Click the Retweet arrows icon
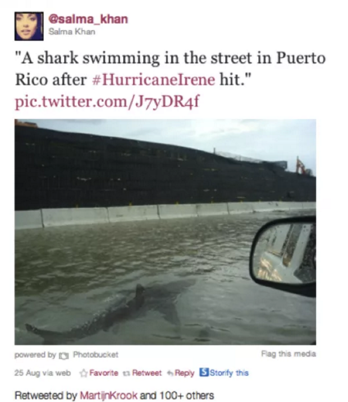348x402 pixels. tap(126, 373)
